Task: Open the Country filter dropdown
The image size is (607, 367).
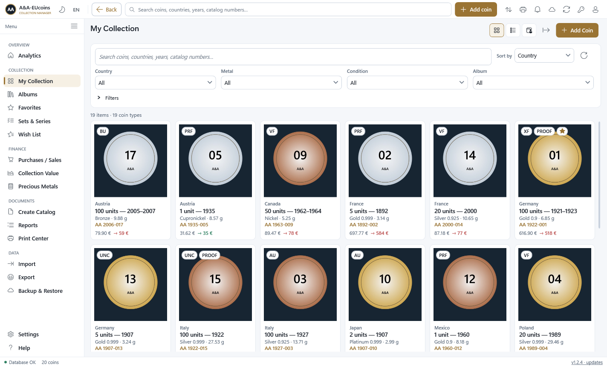Action: (155, 83)
